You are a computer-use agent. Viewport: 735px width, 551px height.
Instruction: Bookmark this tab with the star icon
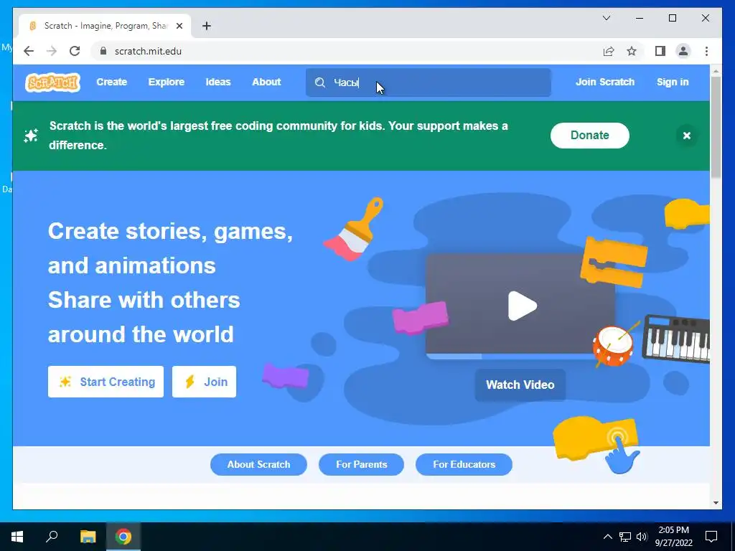[632, 51]
